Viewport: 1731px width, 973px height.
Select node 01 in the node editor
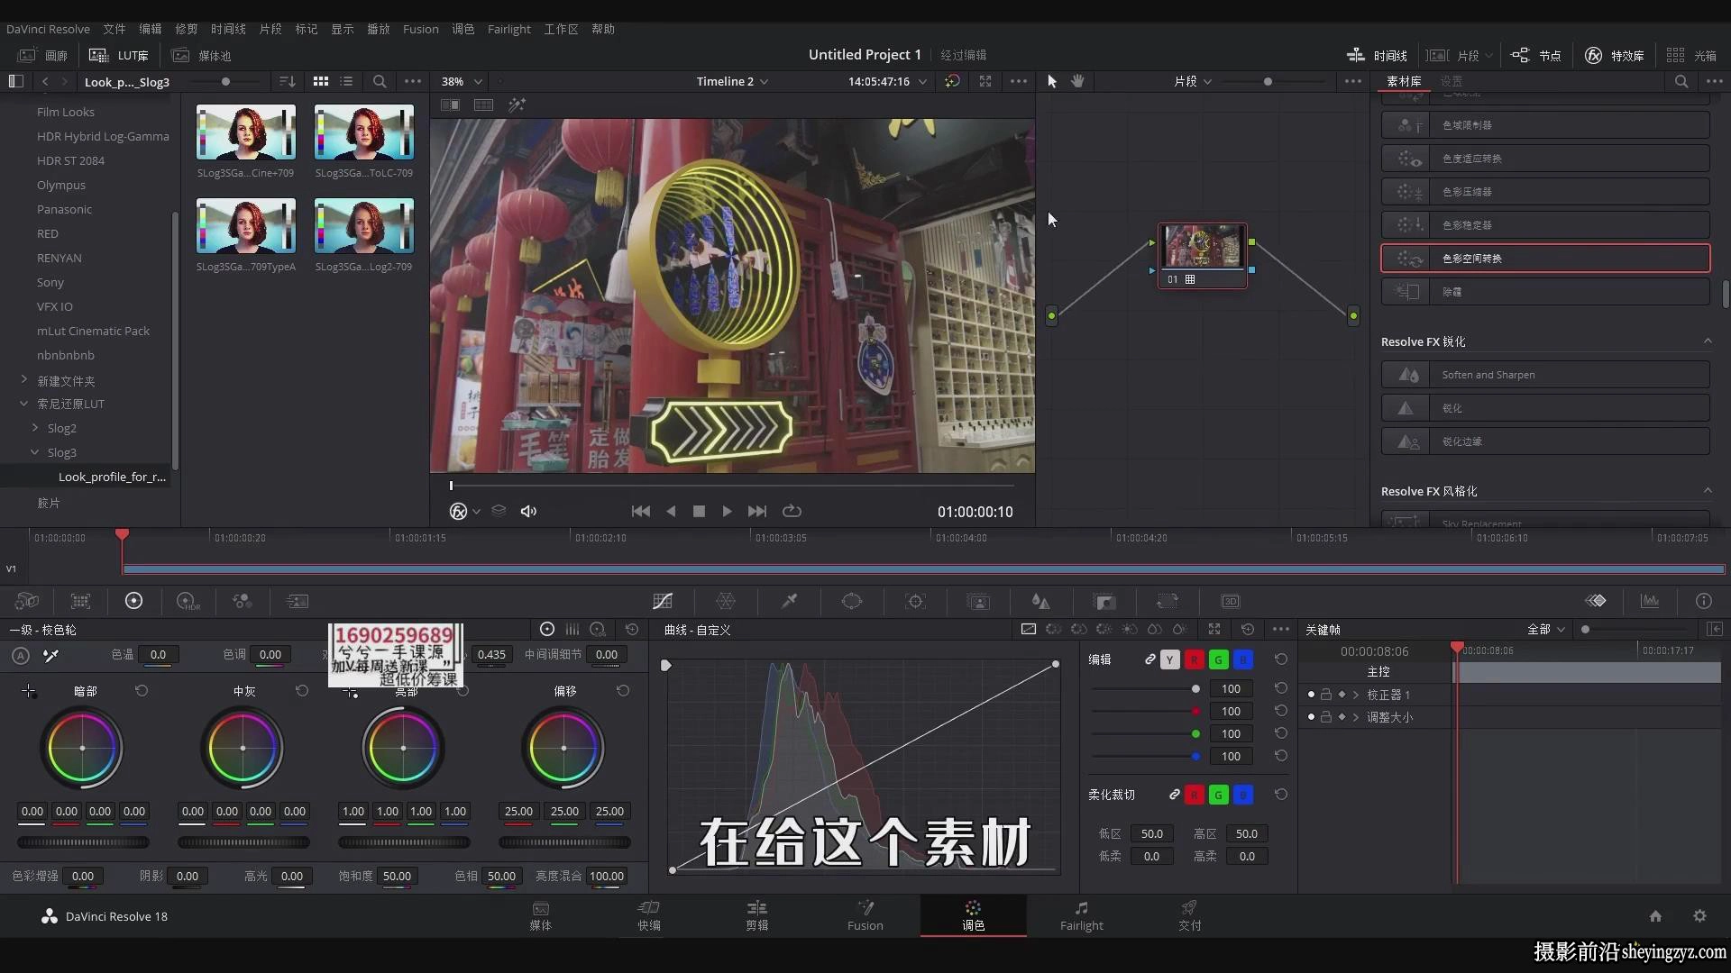click(x=1203, y=256)
